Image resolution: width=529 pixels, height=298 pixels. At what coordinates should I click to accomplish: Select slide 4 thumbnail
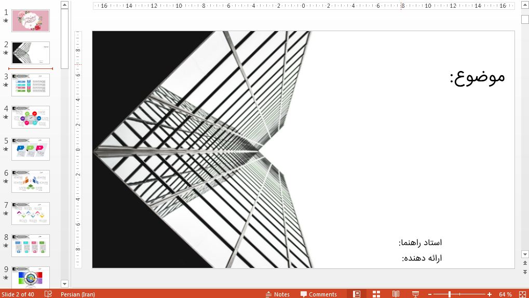31,117
